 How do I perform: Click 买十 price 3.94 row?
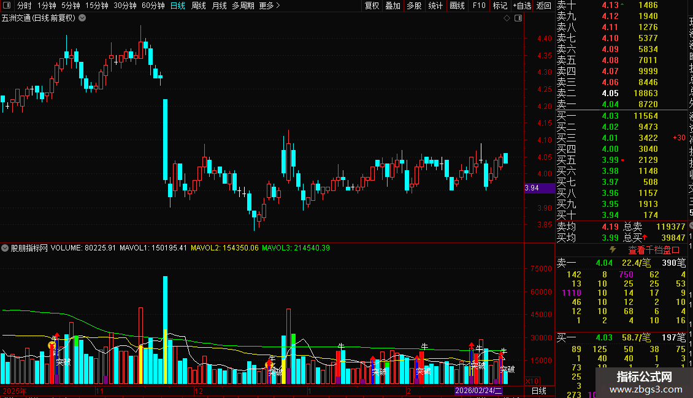click(x=621, y=216)
